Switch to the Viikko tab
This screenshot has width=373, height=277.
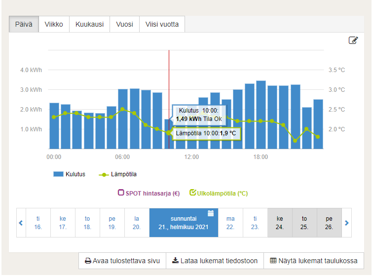(x=54, y=24)
